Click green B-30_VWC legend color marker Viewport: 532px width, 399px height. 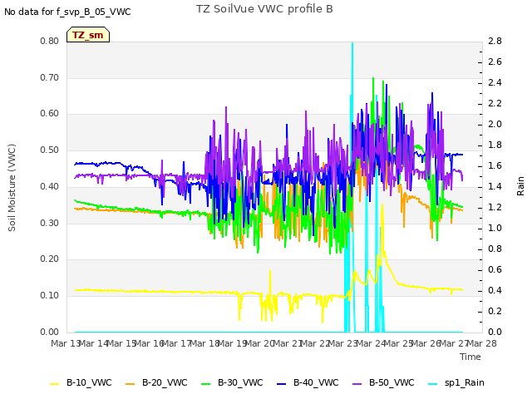pyautogui.click(x=206, y=384)
